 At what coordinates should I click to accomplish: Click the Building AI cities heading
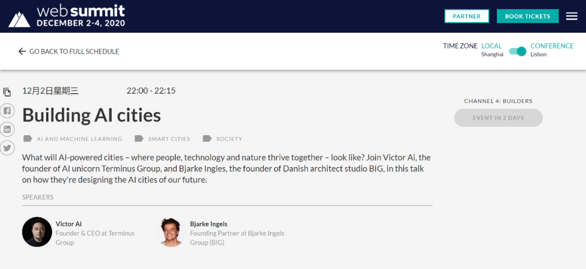point(92,115)
